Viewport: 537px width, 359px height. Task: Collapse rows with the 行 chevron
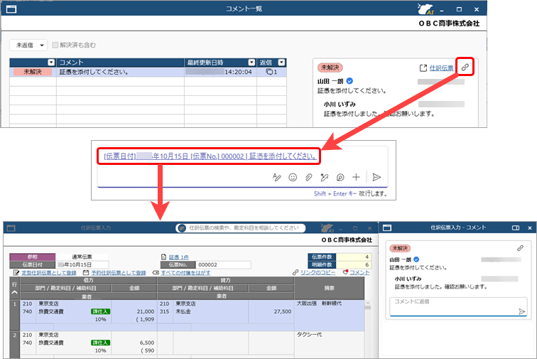[x=14, y=292]
